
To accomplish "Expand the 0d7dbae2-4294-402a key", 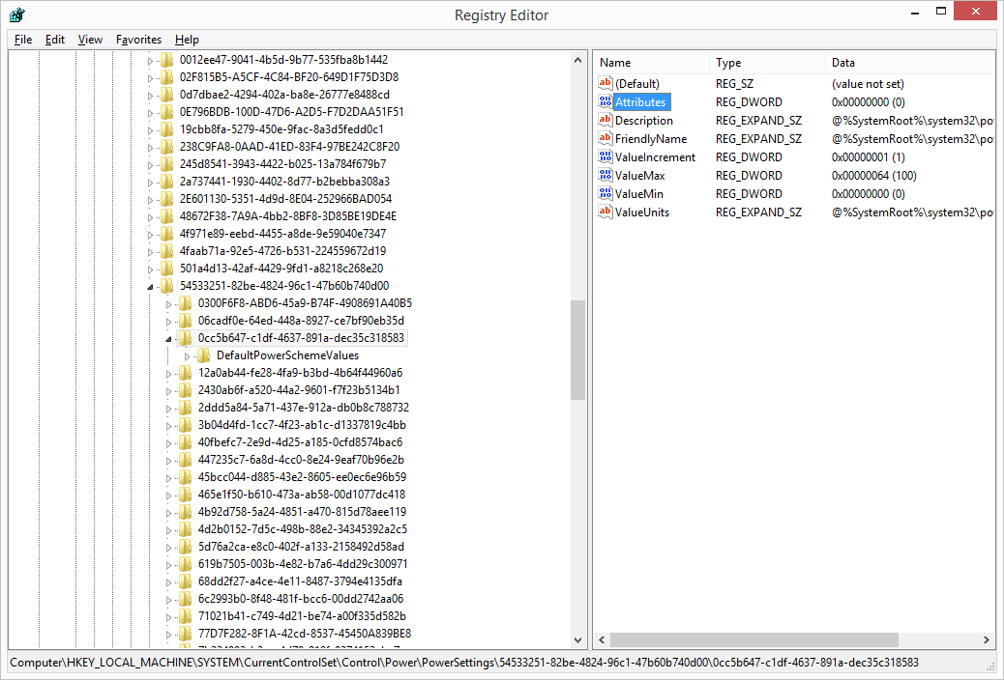I will [x=151, y=96].
